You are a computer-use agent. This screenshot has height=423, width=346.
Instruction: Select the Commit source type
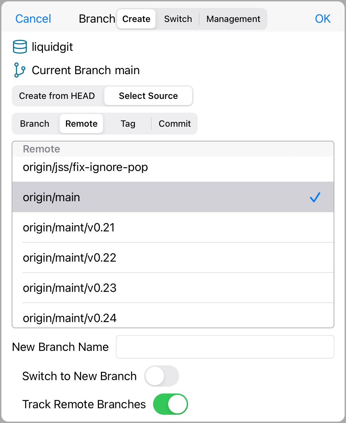174,124
